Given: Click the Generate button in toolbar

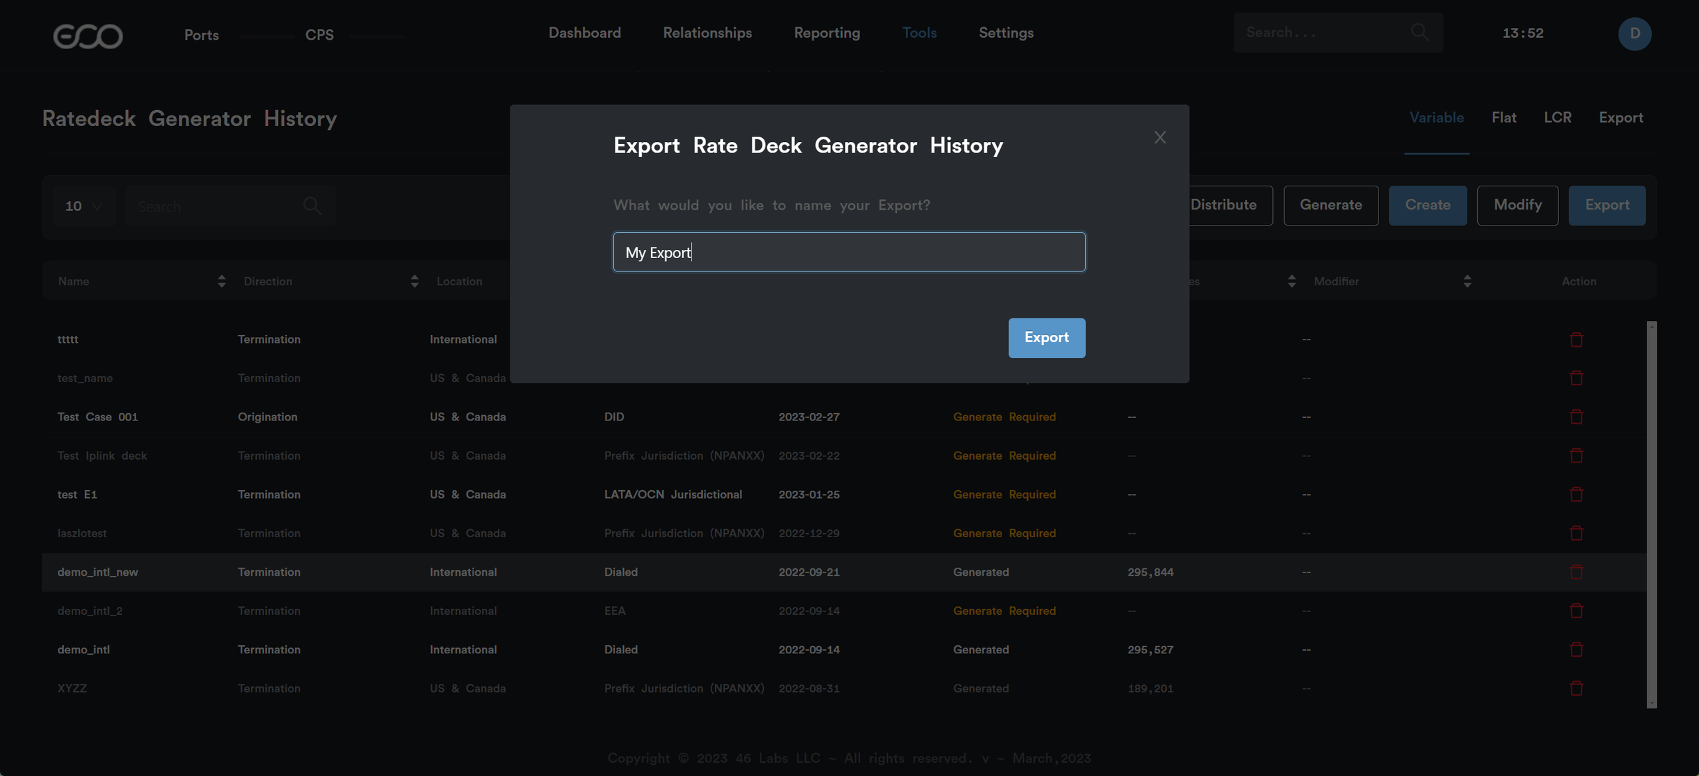Looking at the screenshot, I should [x=1330, y=206].
